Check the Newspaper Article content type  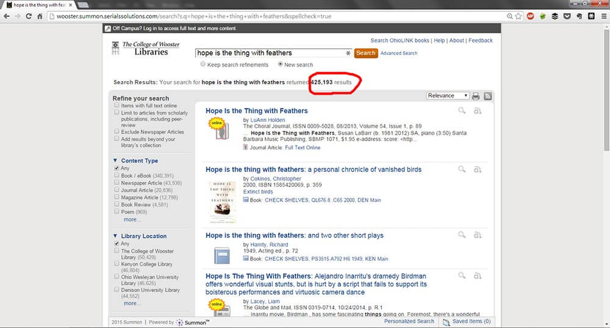point(117,182)
